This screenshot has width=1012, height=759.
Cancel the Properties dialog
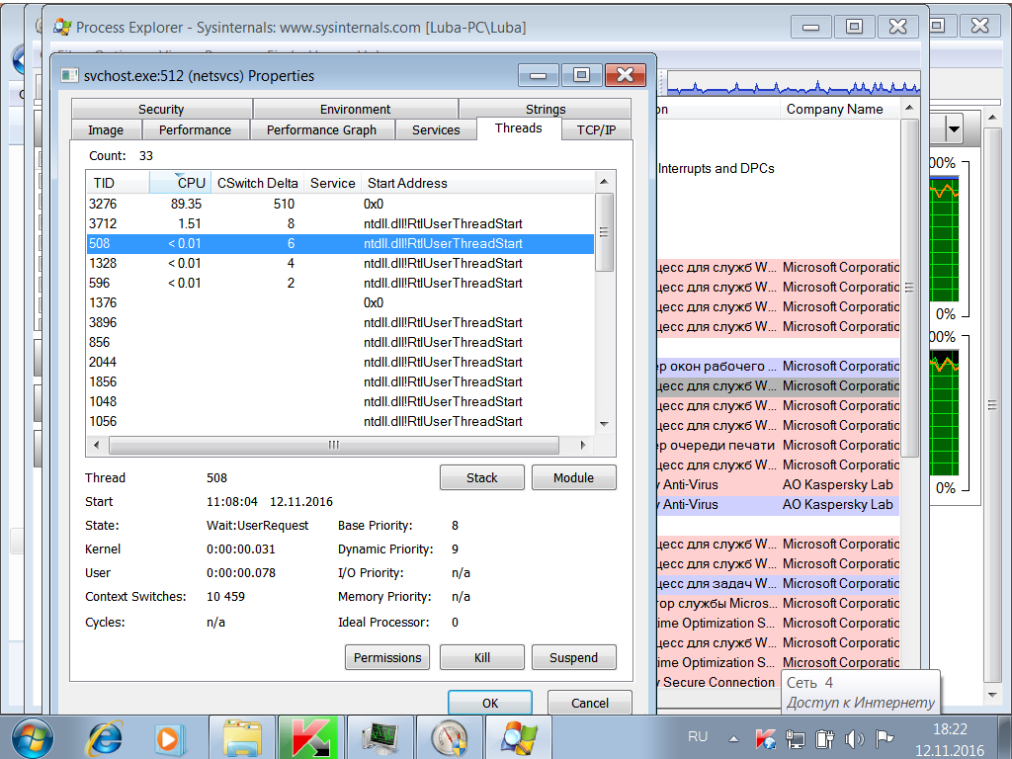[590, 703]
